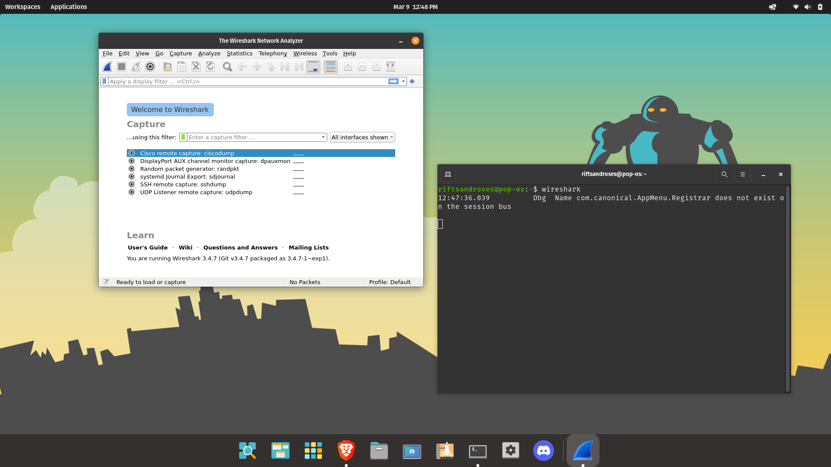Open the Go menu
Screen dimensions: 831x467
(x=159, y=53)
